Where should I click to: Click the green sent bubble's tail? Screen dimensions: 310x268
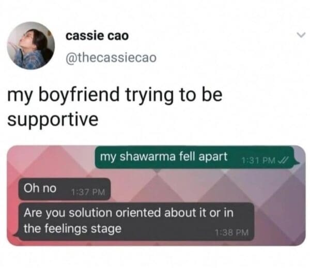(x=296, y=164)
